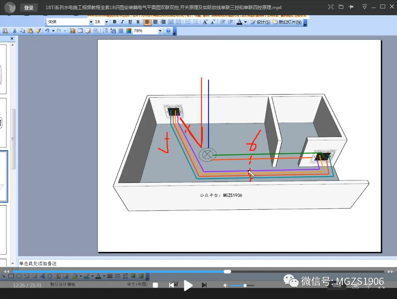397x299 pixels.
Task: Open the font name dropdown
Action: point(91,22)
